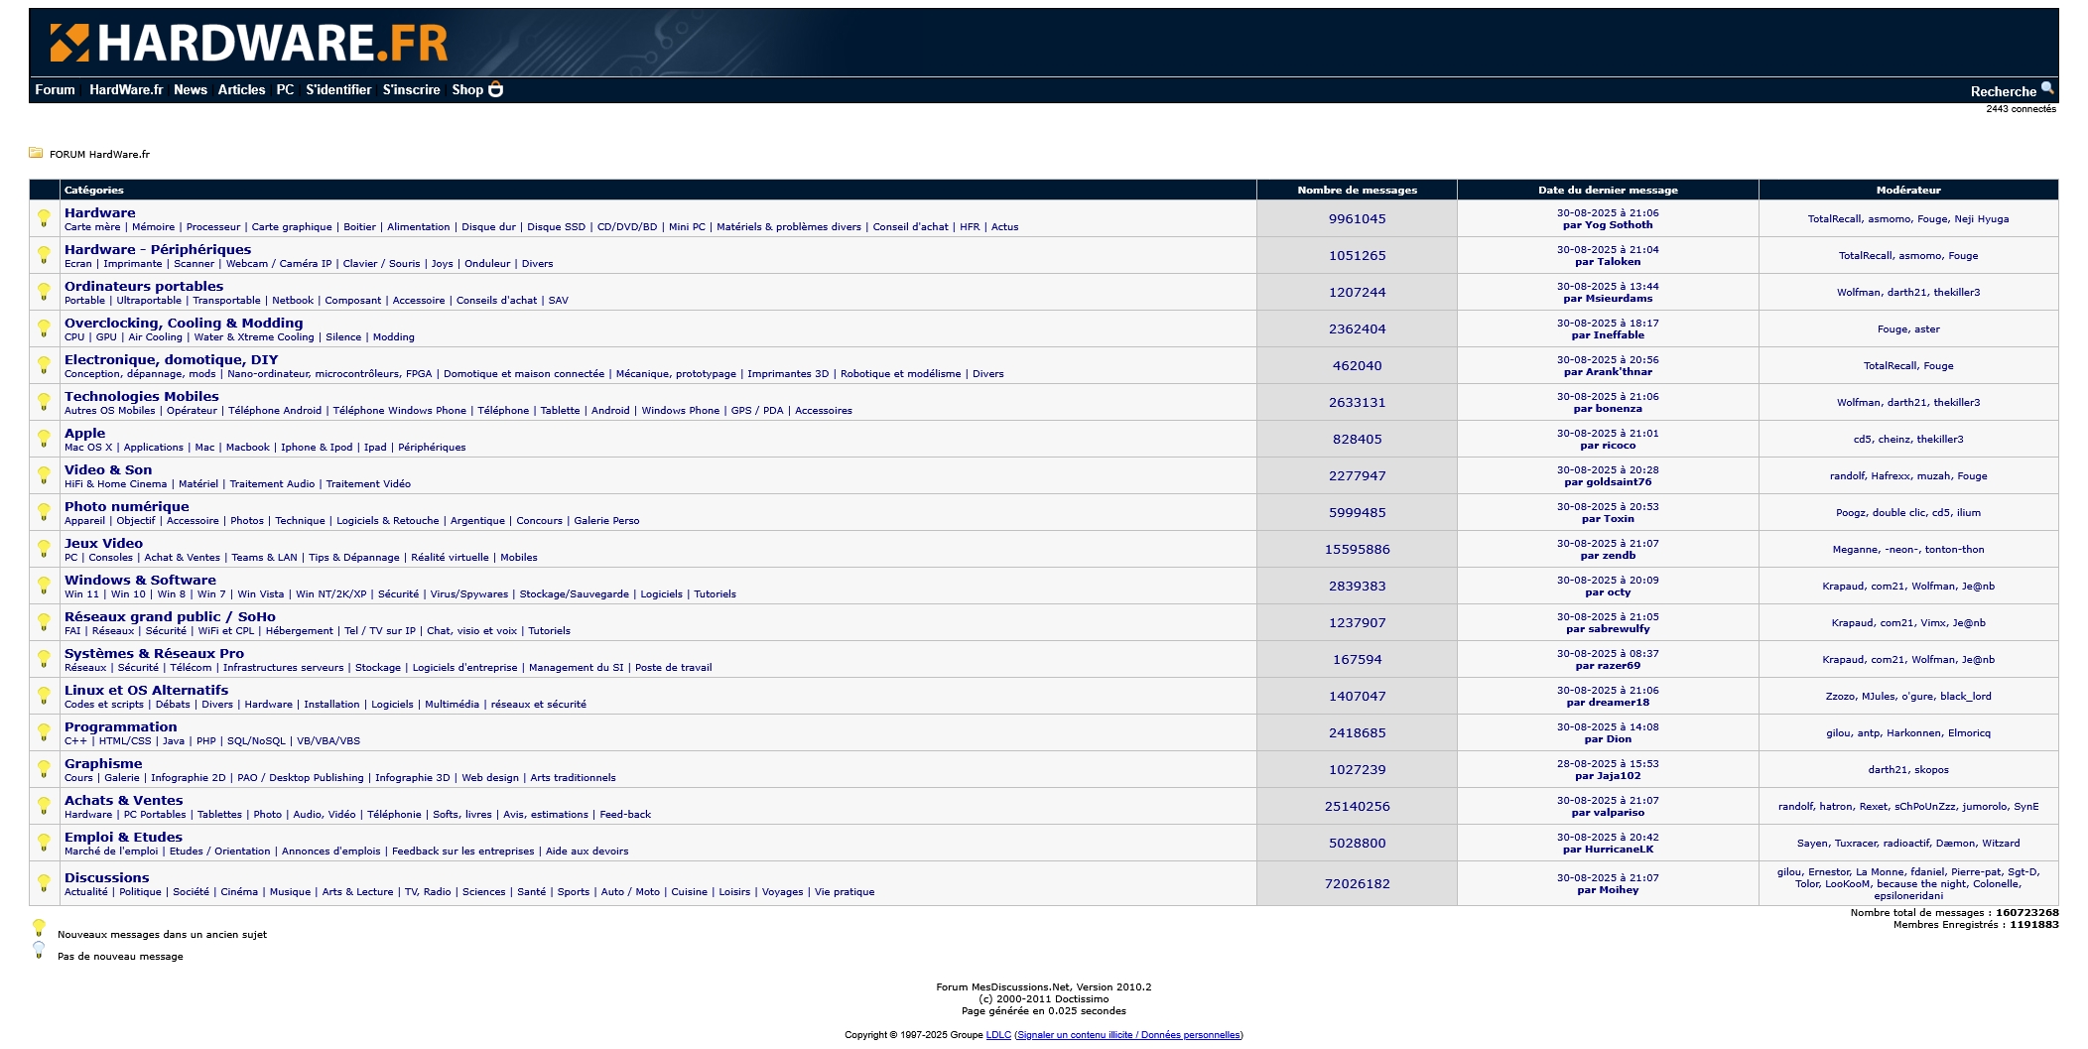Go to HardWare.fr in the navigation bar
This screenshot has height=1049, width=2088.
(126, 89)
